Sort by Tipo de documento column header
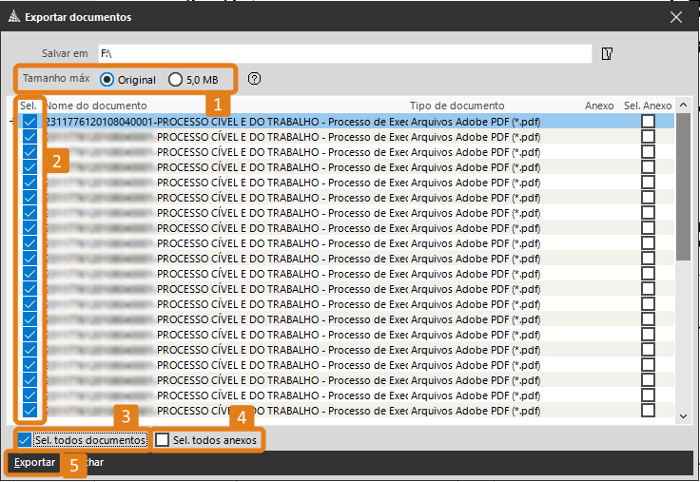 457,106
